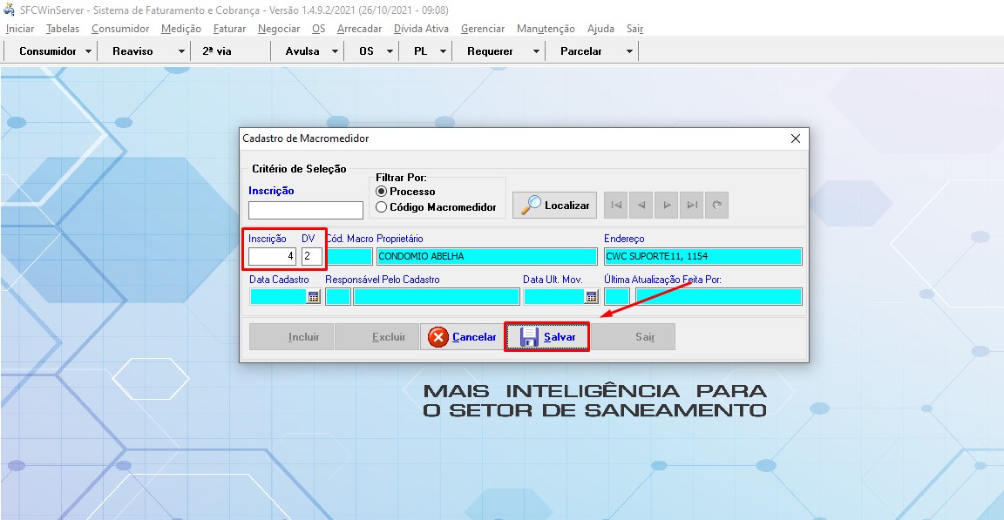Click the Incluir button
Viewport: 1004px width, 520px height.
point(291,336)
